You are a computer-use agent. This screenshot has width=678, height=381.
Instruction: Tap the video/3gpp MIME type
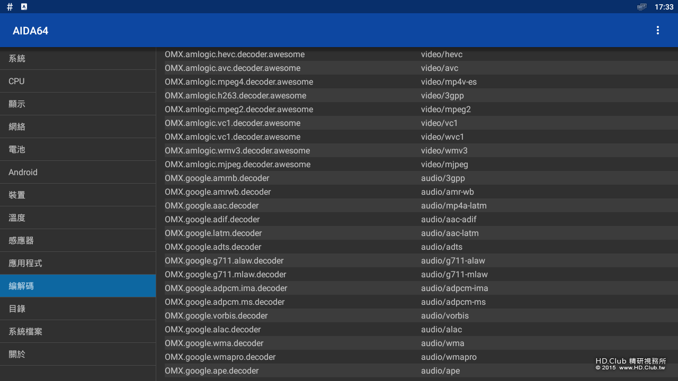(442, 95)
